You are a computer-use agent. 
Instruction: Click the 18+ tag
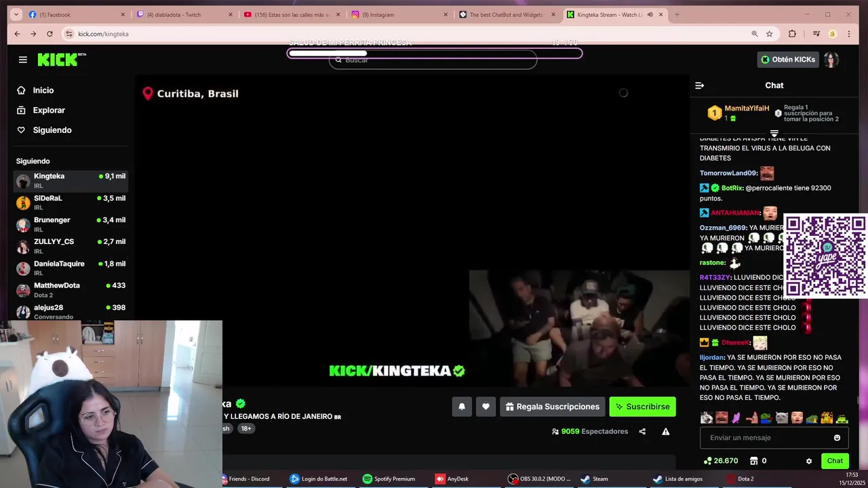point(246,428)
